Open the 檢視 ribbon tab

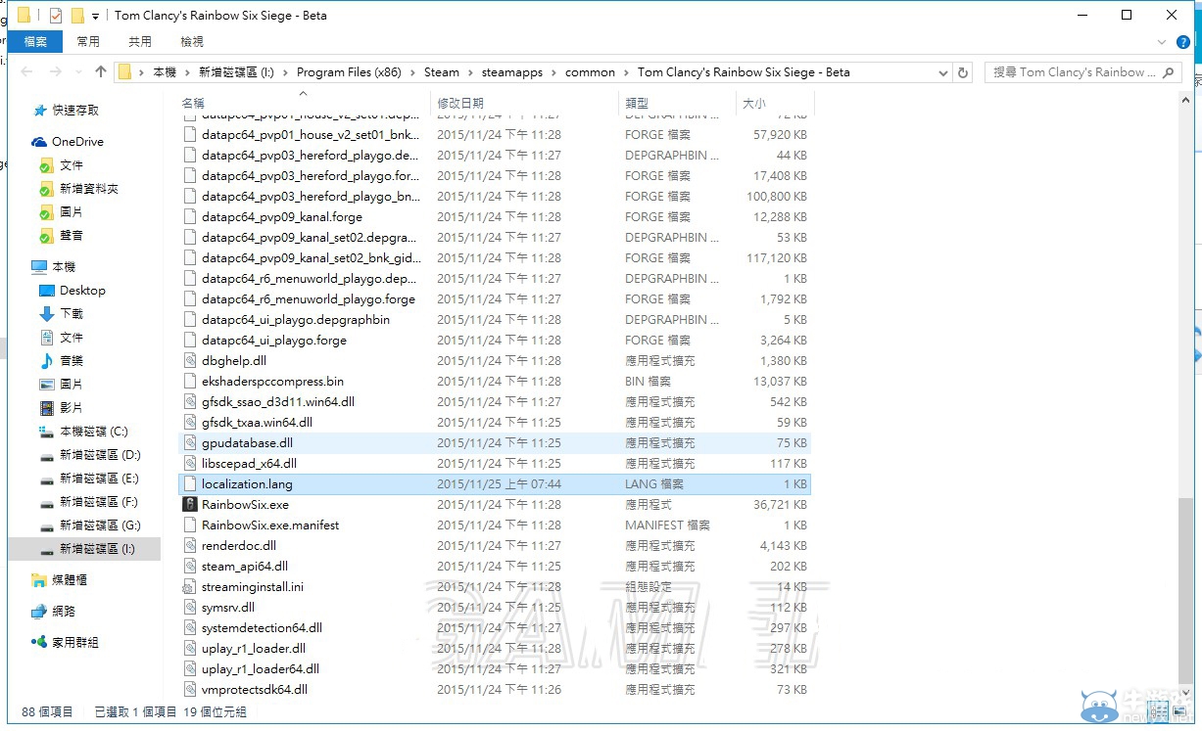click(192, 42)
